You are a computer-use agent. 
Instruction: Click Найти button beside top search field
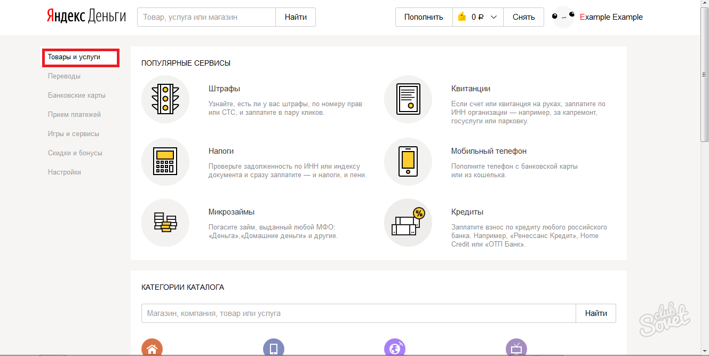296,17
